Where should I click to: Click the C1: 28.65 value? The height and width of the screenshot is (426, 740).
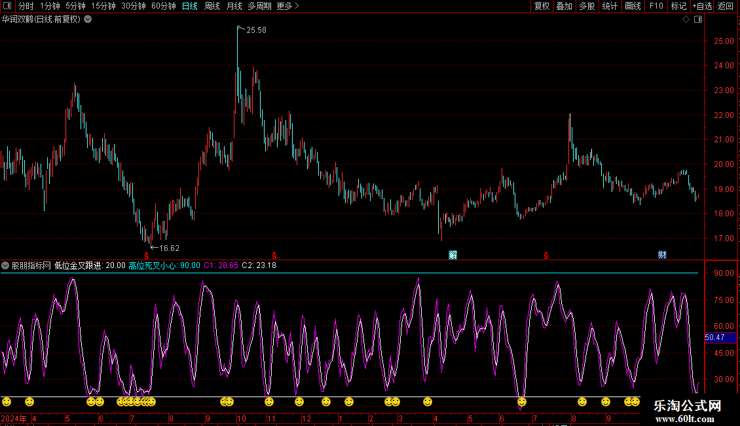(x=221, y=265)
